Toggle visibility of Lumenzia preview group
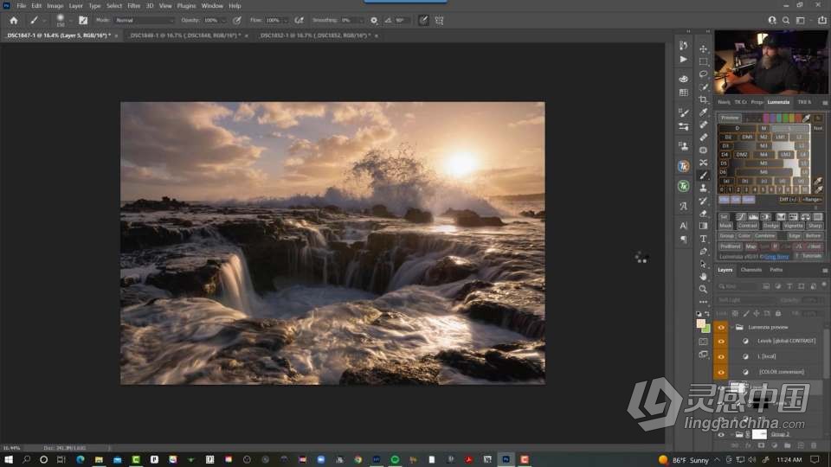 721,328
